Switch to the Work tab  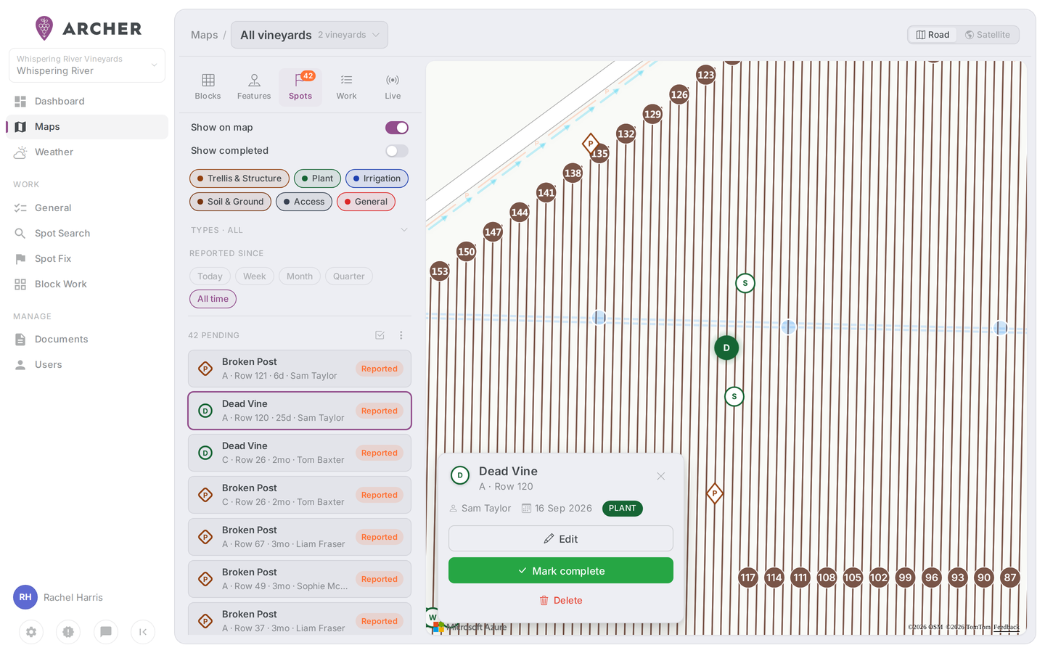pos(346,87)
